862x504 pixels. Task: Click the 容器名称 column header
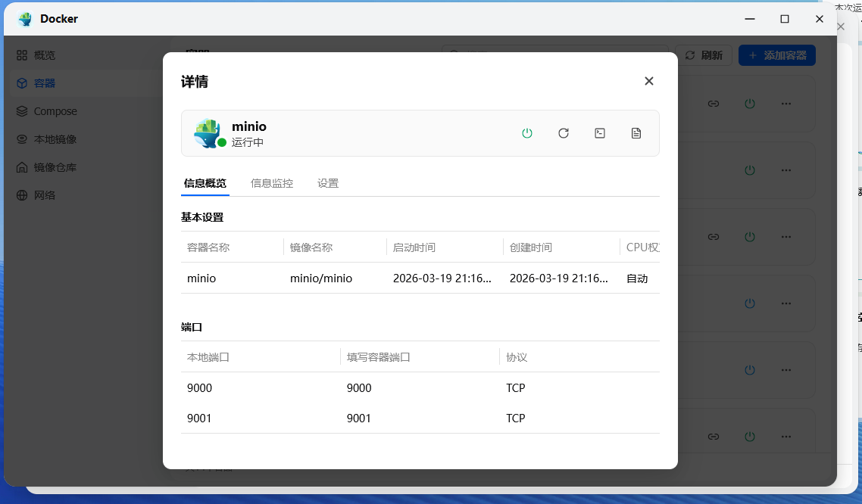(x=208, y=247)
